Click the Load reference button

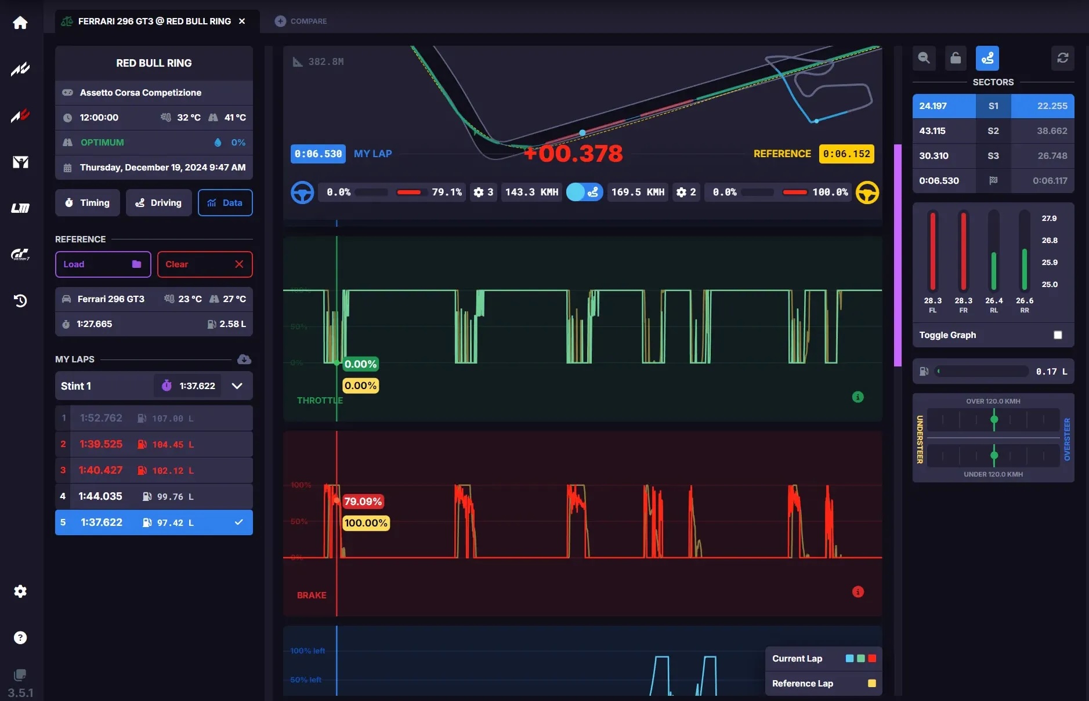pyautogui.click(x=103, y=264)
